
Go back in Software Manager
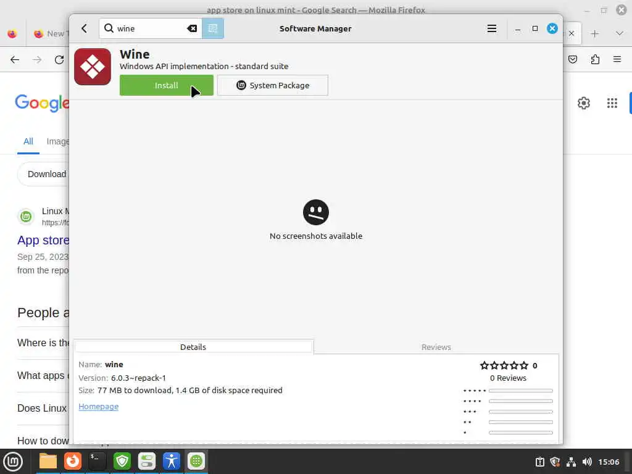pyautogui.click(x=84, y=28)
